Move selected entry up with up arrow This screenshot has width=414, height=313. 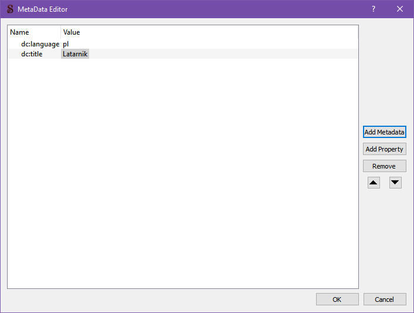click(374, 183)
